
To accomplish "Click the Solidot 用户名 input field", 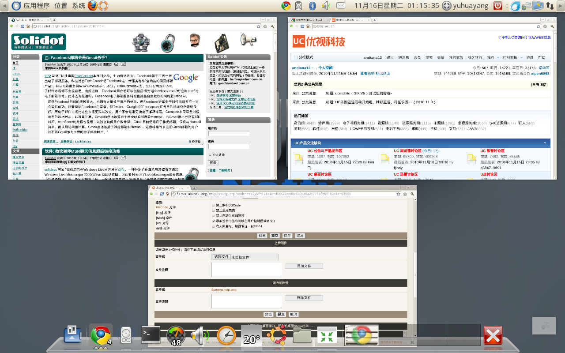I will pyautogui.click(x=229, y=133).
